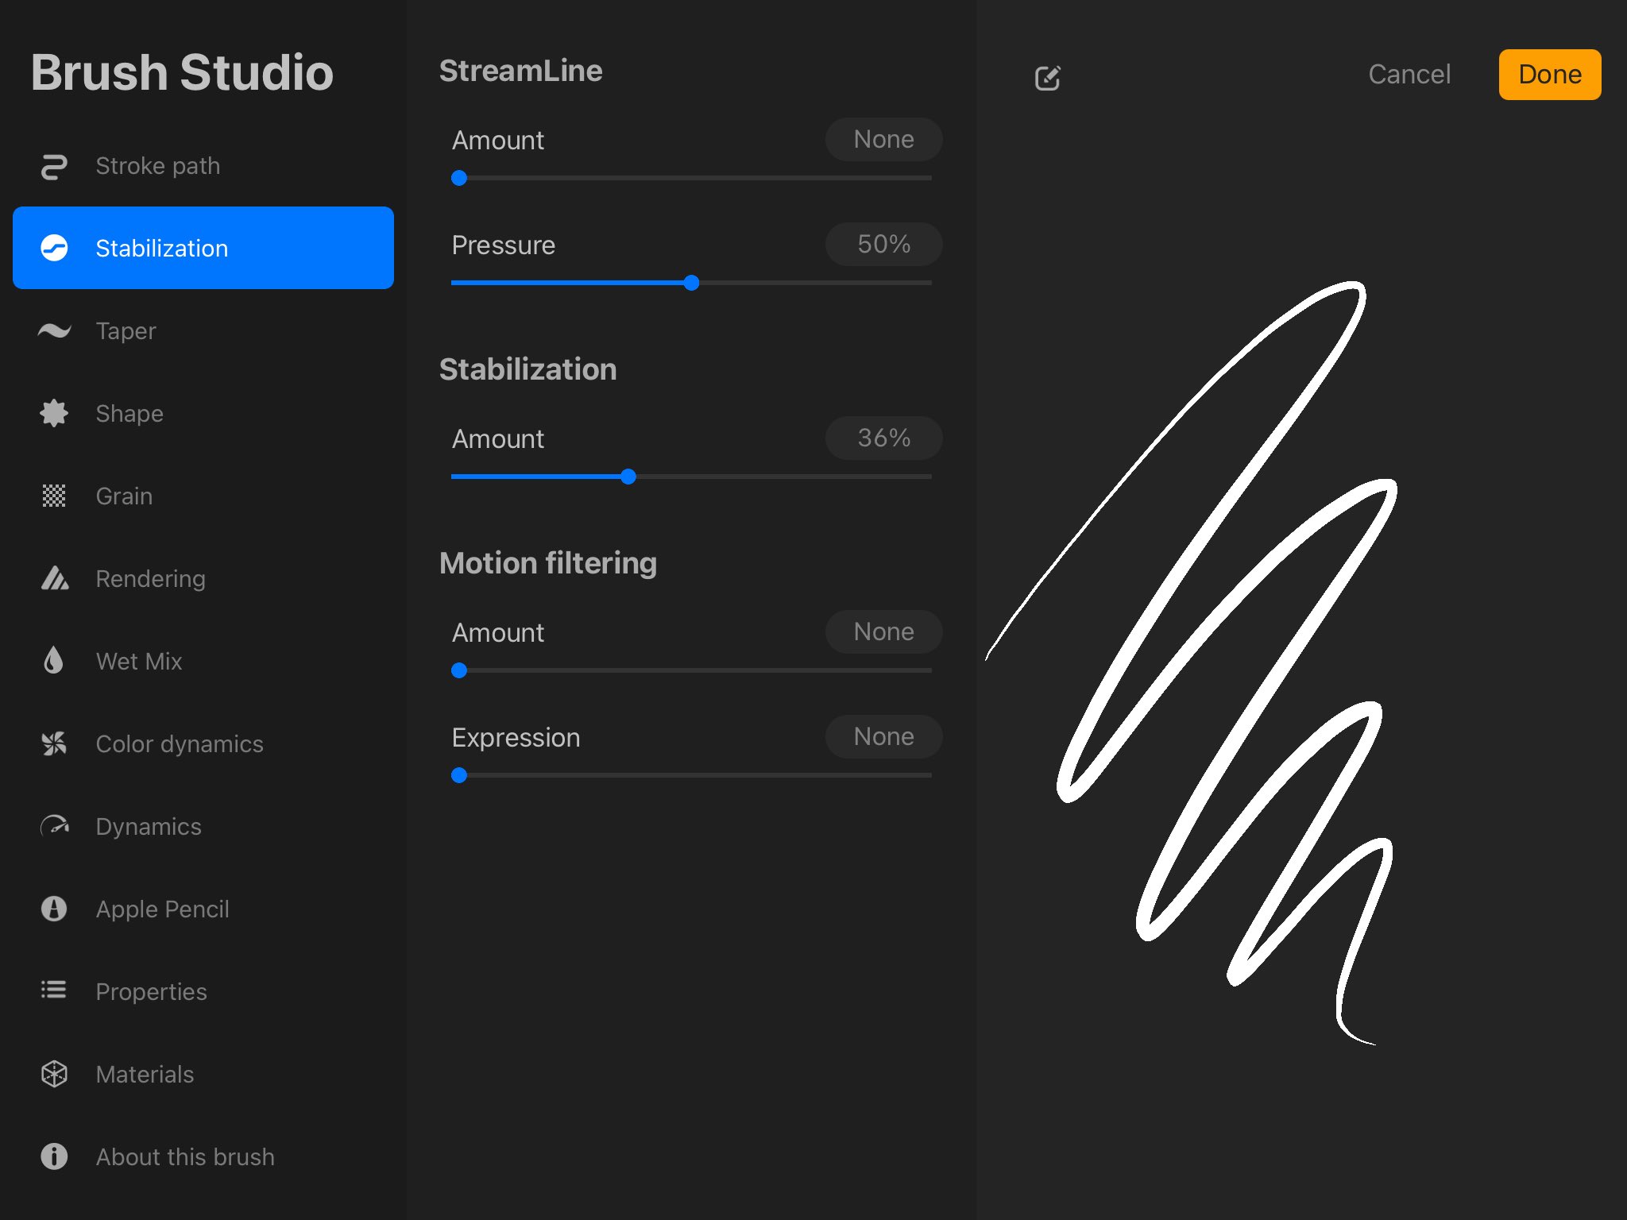The height and width of the screenshot is (1220, 1627).
Task: Open the Taper wave icon
Action: pos(54,330)
